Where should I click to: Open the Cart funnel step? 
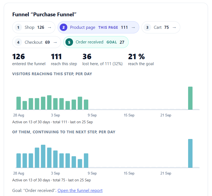(x=161, y=27)
